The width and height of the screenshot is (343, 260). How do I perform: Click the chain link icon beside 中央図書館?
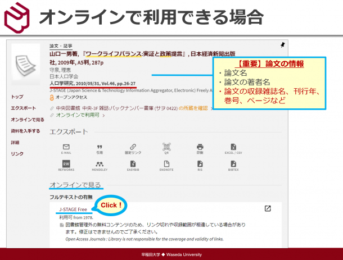click(52, 108)
